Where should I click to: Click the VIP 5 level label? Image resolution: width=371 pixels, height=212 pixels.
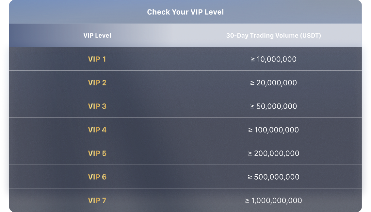click(x=97, y=153)
